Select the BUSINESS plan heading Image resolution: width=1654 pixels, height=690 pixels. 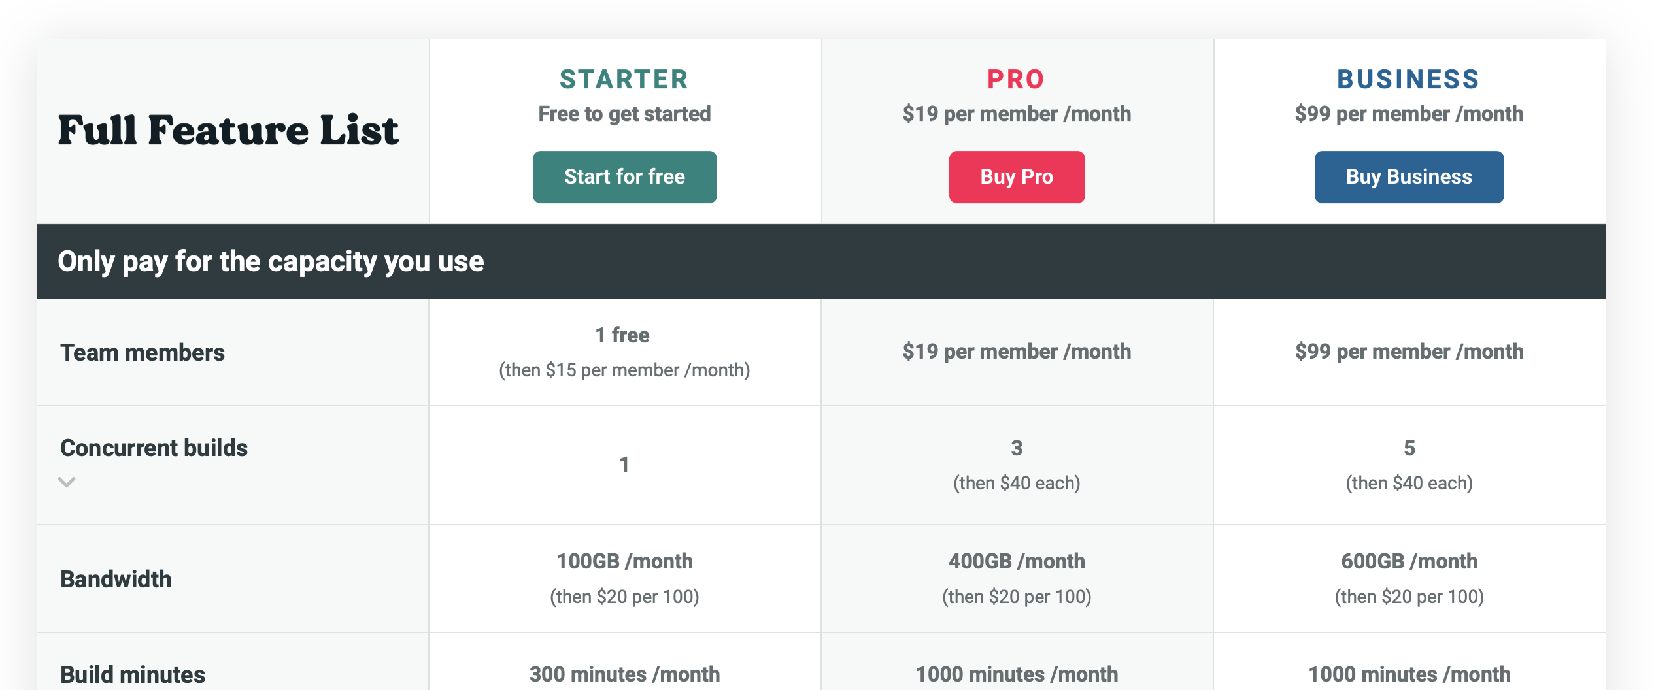[1409, 78]
